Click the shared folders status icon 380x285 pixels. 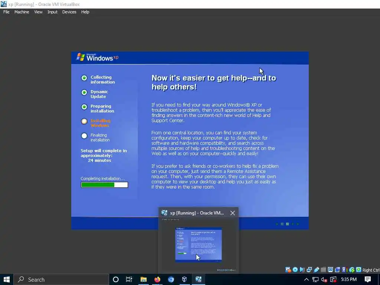coord(323,270)
